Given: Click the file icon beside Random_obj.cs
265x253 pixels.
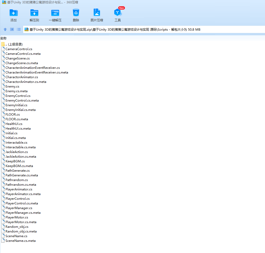Looking at the screenshot, I should (x=3, y=227).
